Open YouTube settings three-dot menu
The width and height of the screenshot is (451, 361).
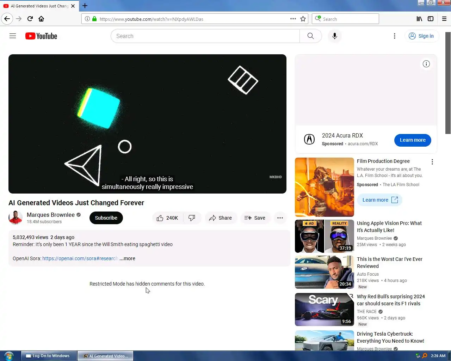(x=395, y=36)
